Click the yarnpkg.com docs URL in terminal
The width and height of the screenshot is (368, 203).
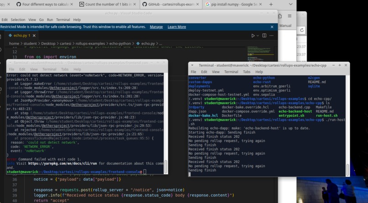point(63,163)
